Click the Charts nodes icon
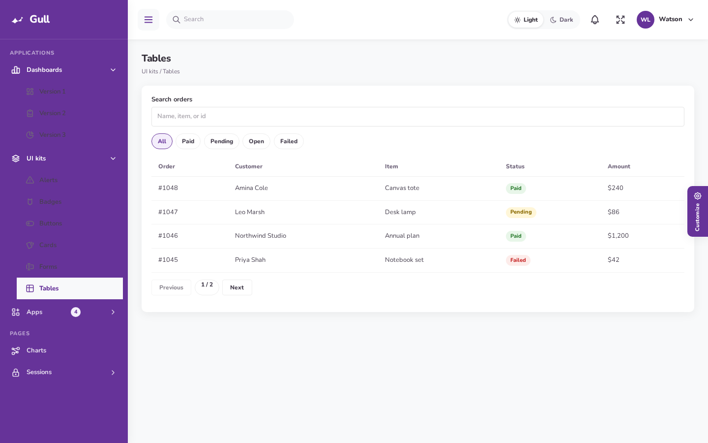This screenshot has width=708, height=443. 16,350
